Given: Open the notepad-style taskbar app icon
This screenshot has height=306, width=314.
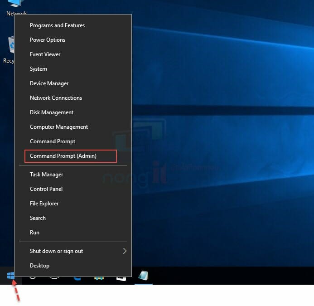Looking at the screenshot, I should point(144,276).
